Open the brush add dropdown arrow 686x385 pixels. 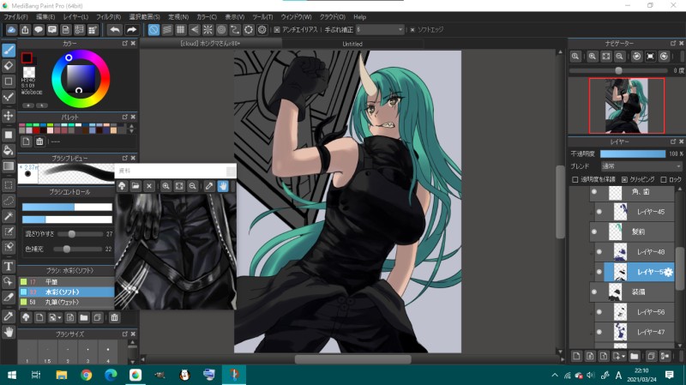60,318
